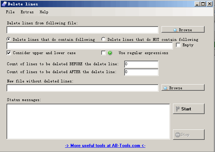Close the Delete lines window

[210, 4]
